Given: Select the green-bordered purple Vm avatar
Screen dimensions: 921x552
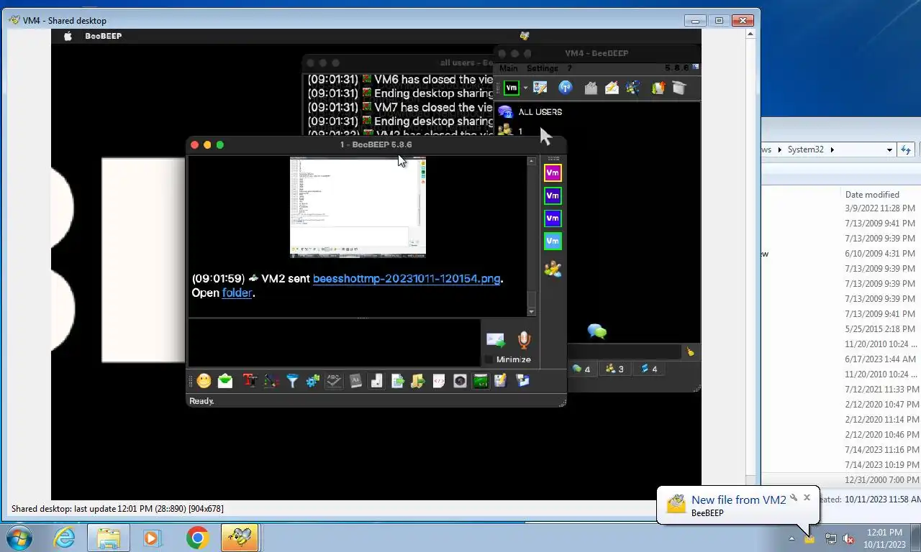Looking at the screenshot, I should [x=553, y=195].
